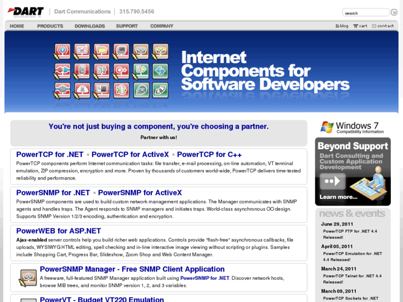Image resolution: width=403 pixels, height=302 pixels.
Task: Click the red terminal screen product icon
Action: (x=121, y=51)
